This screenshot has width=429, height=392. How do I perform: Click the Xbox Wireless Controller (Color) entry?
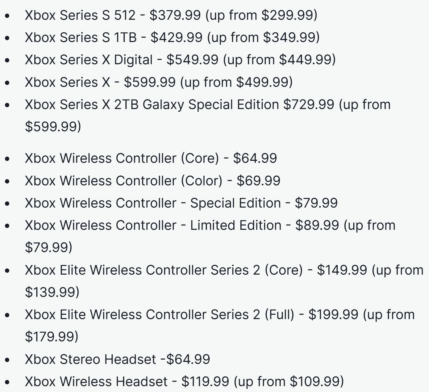123,181
